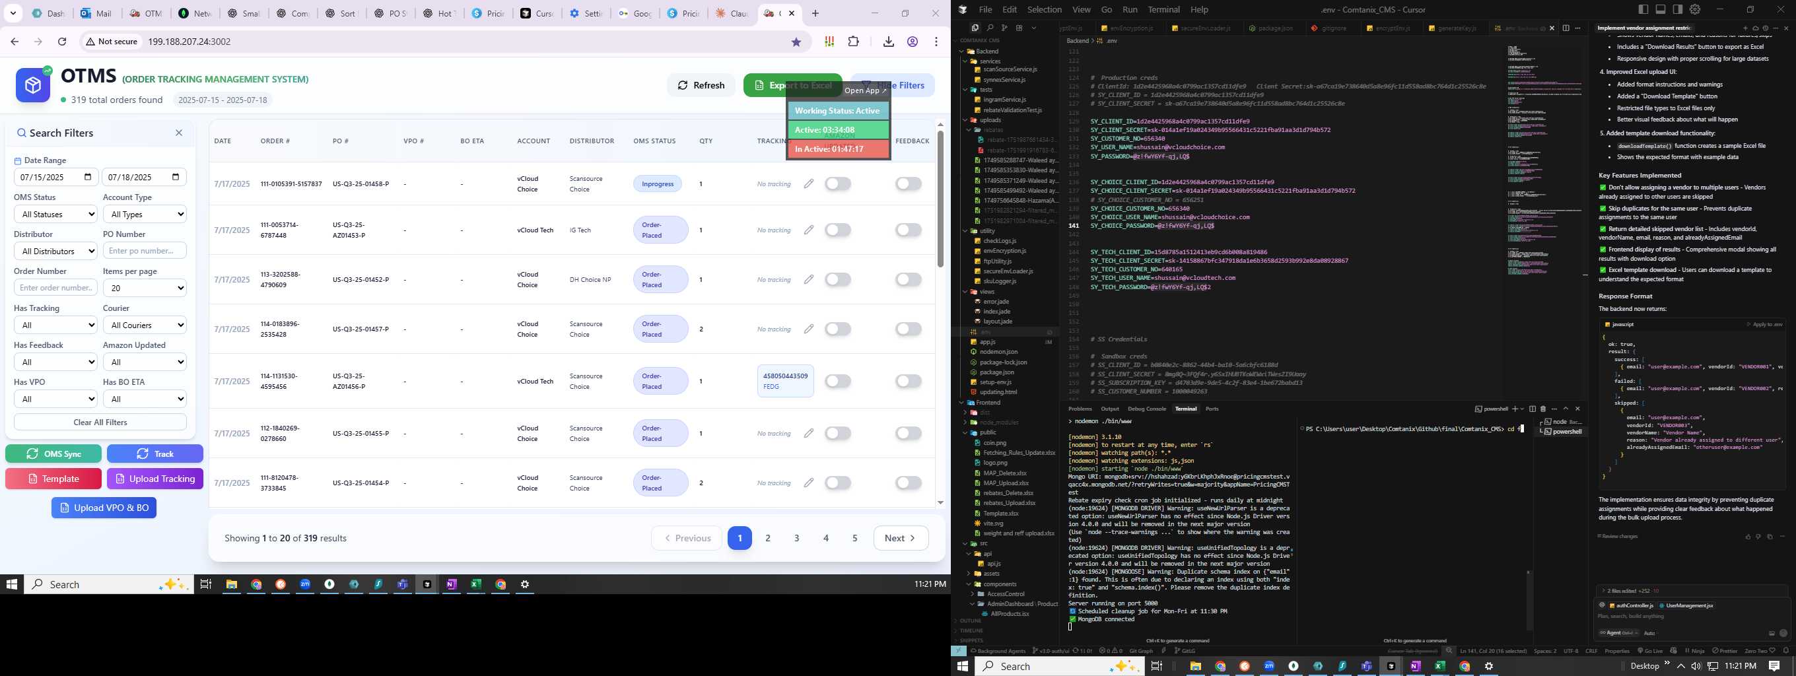The width and height of the screenshot is (1796, 676).
Task: Open Chrome three-dot menu
Action: [x=936, y=42]
